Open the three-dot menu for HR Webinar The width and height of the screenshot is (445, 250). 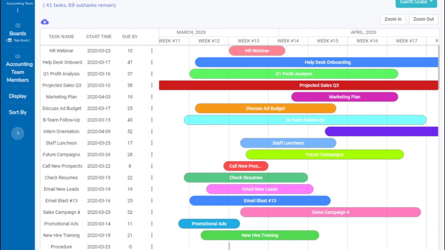[152, 51]
